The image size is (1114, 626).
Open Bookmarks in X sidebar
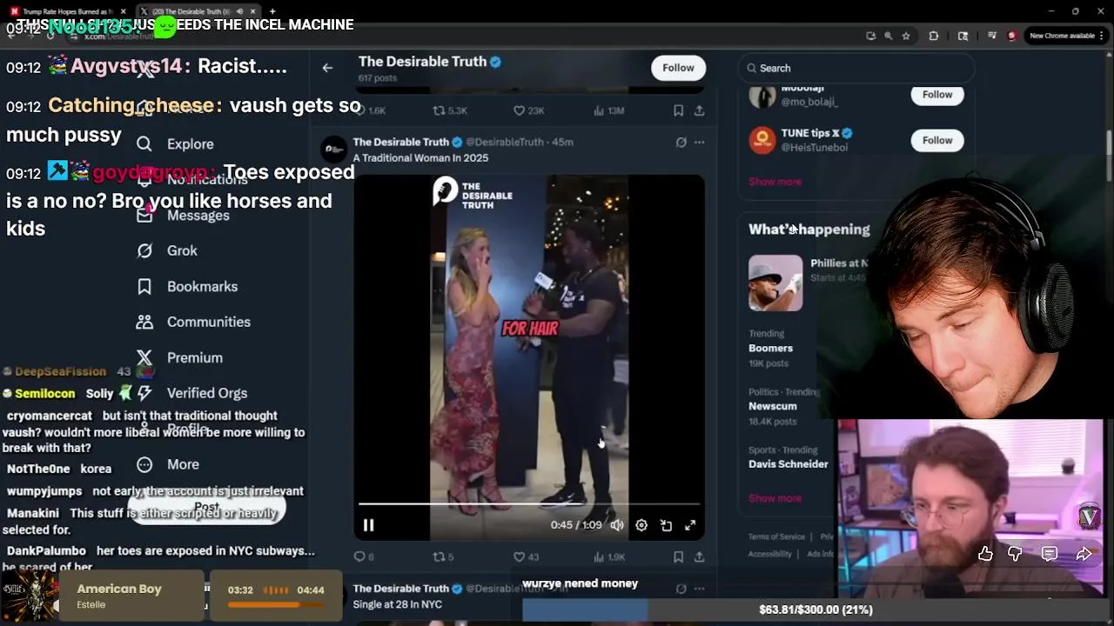pos(187,286)
